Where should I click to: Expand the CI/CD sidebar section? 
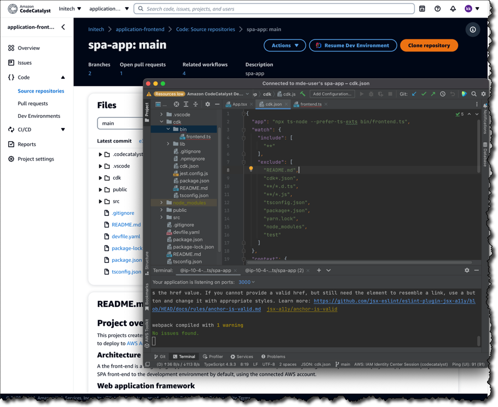point(63,130)
